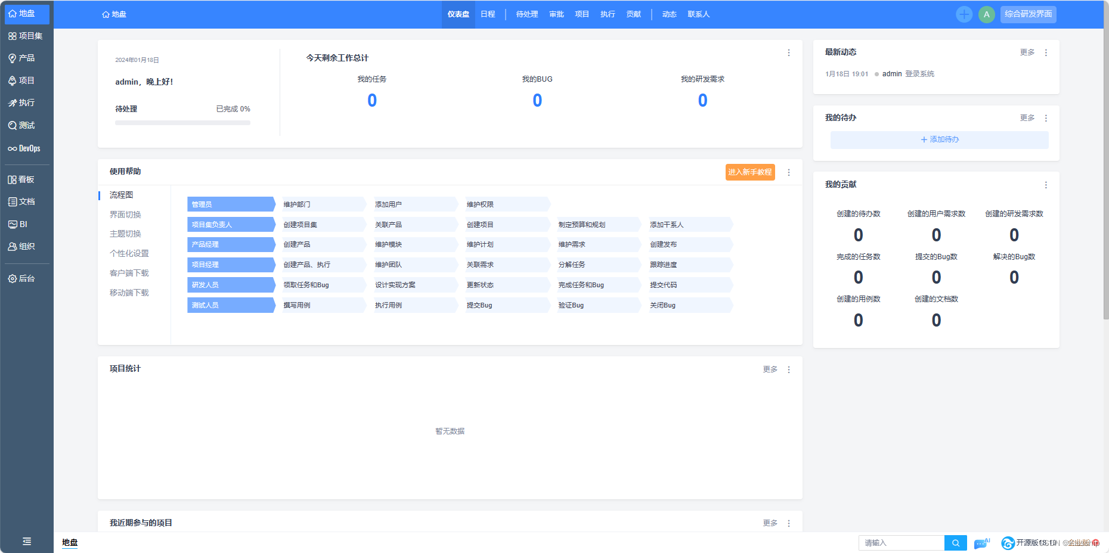Screen dimensions: 1109x553
Task: Select 客户端下载 in help menu
Action: pos(129,273)
